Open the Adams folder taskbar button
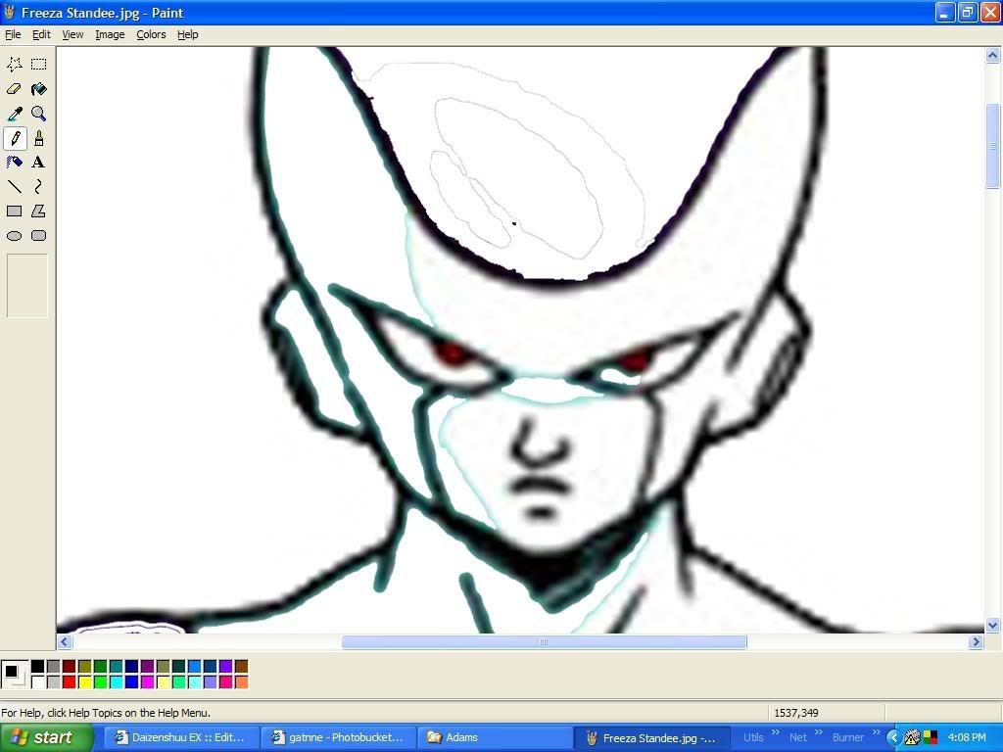Screen dimensions: 1003x752 [x=495, y=738]
